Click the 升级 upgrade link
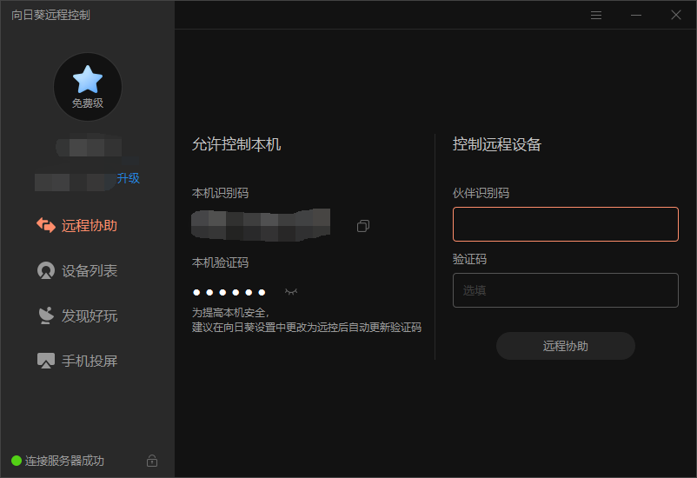The height and width of the screenshot is (478, 697). (x=128, y=178)
